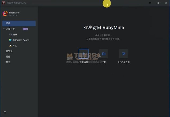Collapse the 远程开发 section chevron
Screen dimensions: 170x117
coord(4,29)
